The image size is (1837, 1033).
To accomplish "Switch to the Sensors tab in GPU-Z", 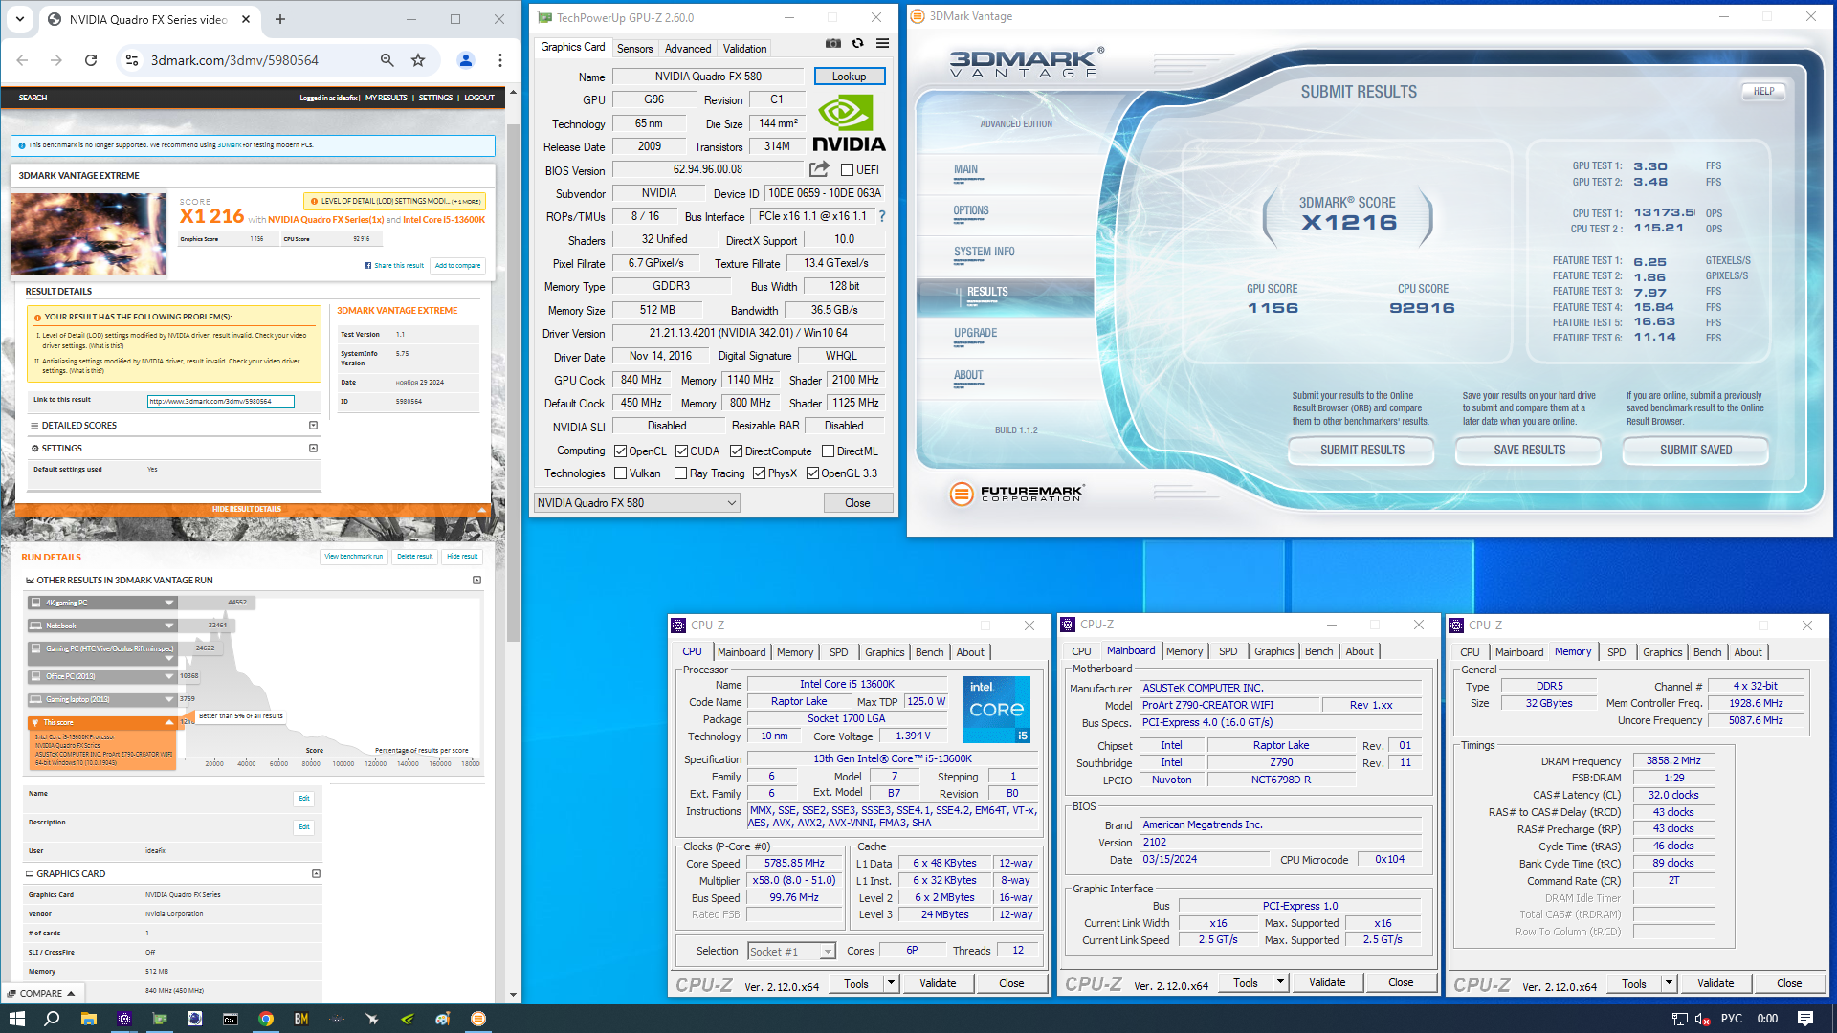I will pos(634,49).
